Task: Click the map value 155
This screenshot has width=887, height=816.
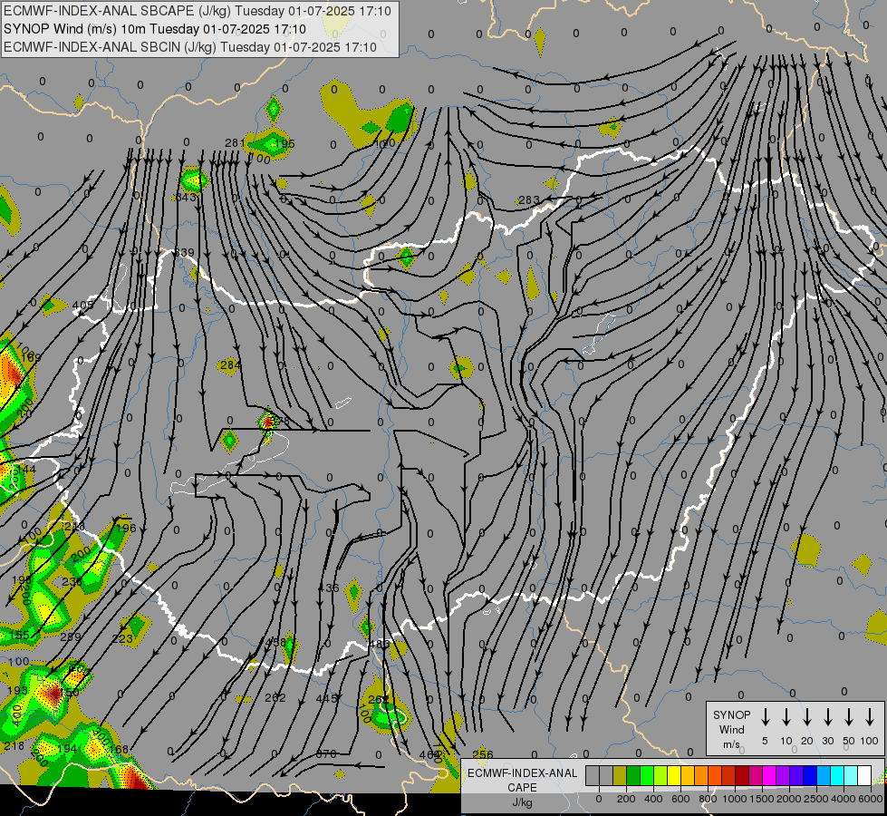Action: pos(19,635)
